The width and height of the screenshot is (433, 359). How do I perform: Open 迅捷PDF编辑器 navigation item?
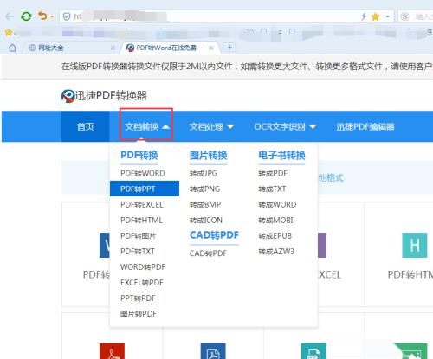[365, 126]
